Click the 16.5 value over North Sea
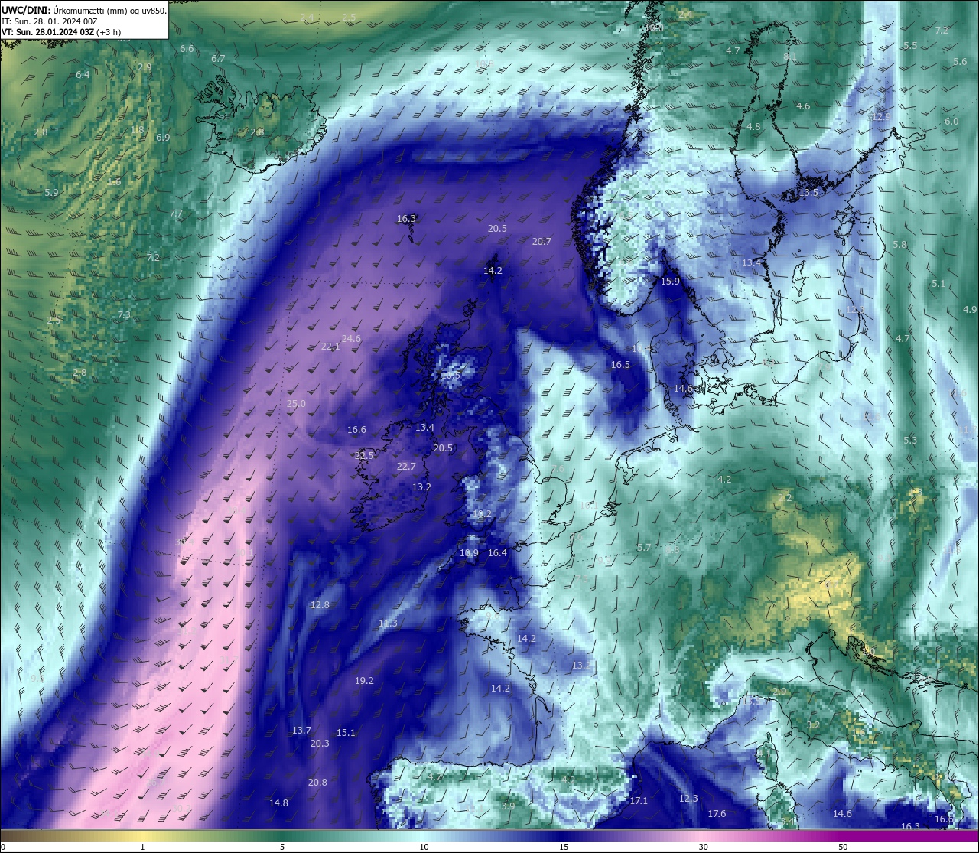Screen dimensions: 979x853 tap(620, 364)
